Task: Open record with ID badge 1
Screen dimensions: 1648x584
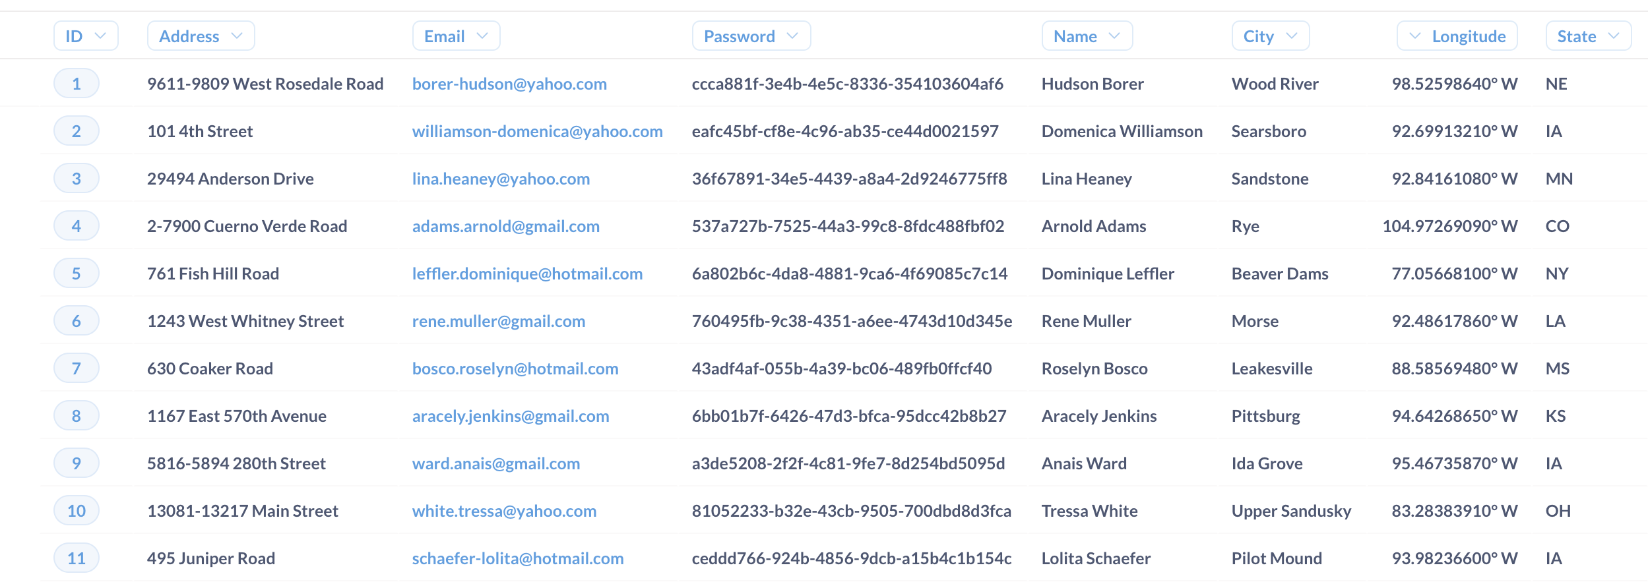Action: pyautogui.click(x=77, y=84)
